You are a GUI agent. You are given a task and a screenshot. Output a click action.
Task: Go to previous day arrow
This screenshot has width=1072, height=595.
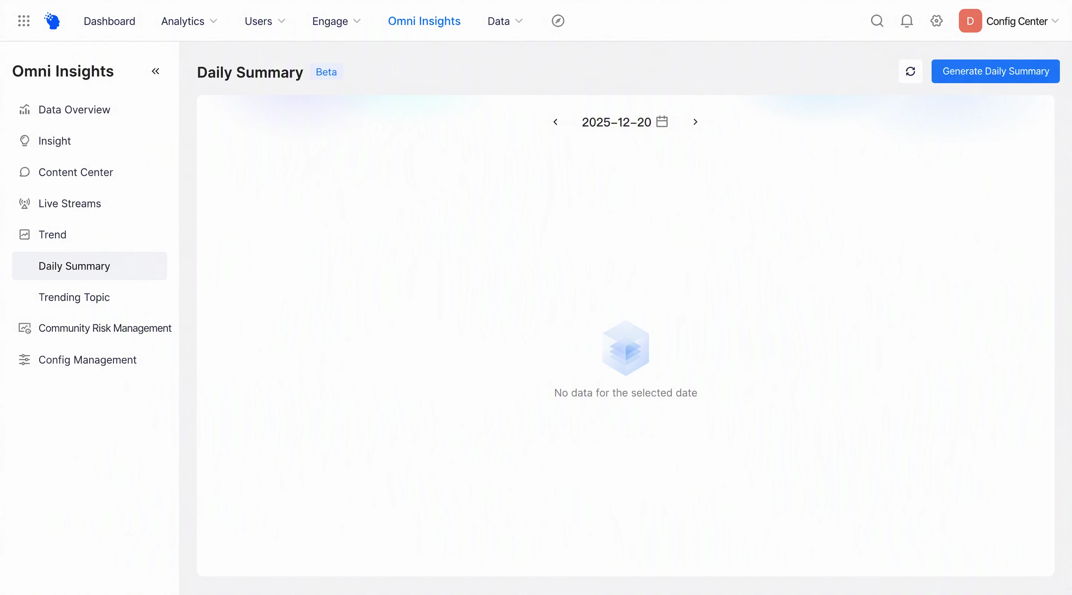555,122
